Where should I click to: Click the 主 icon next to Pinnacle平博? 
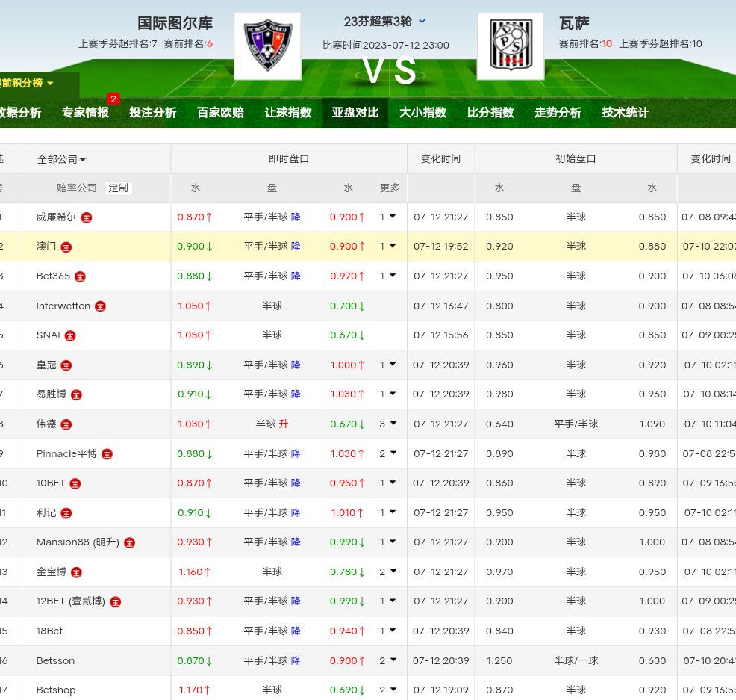[x=107, y=454]
